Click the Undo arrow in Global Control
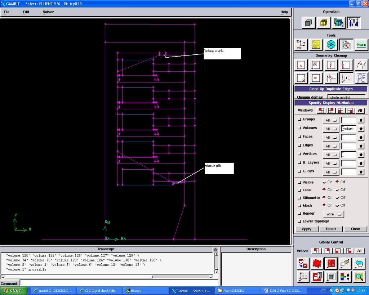Image resolution: width=369 pixels, height=295 pixels. pyautogui.click(x=359, y=264)
